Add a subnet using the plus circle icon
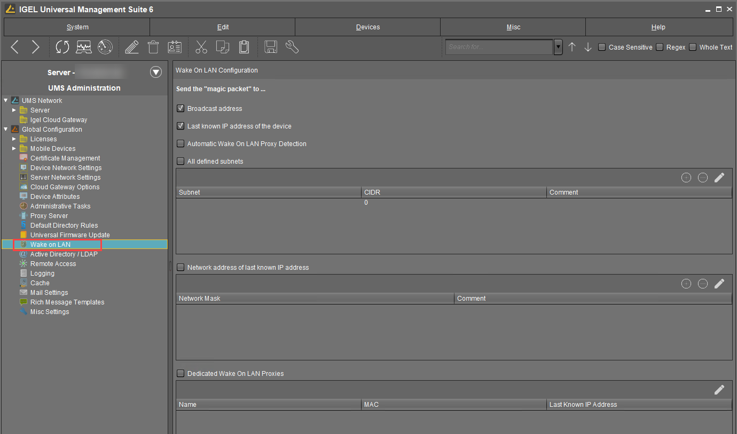737x434 pixels. [x=686, y=177]
